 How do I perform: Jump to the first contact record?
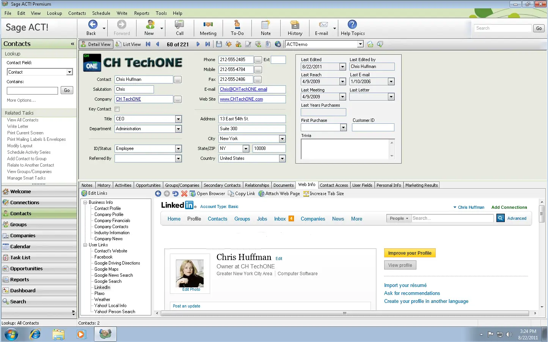coord(148,44)
